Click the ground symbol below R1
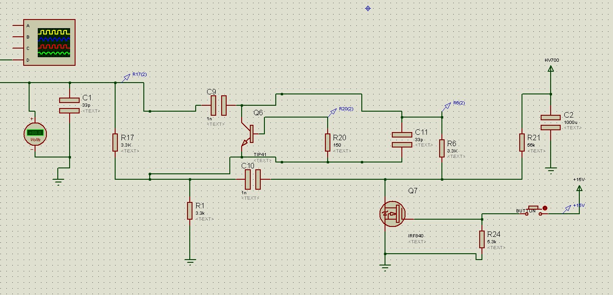The image size is (613, 295). tap(190, 261)
